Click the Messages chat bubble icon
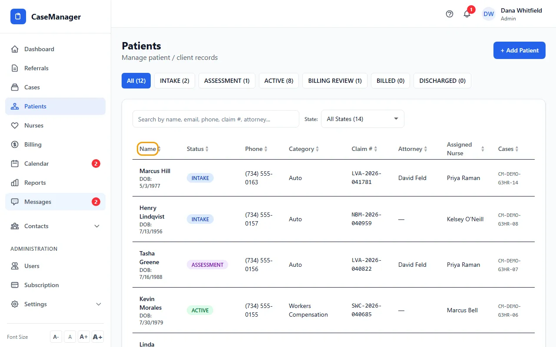Viewport: 556px width, 347px height. pos(15,202)
